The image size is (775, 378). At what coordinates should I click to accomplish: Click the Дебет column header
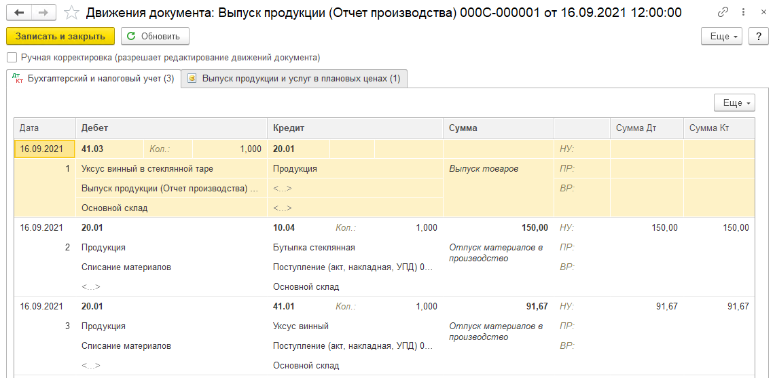click(x=171, y=128)
